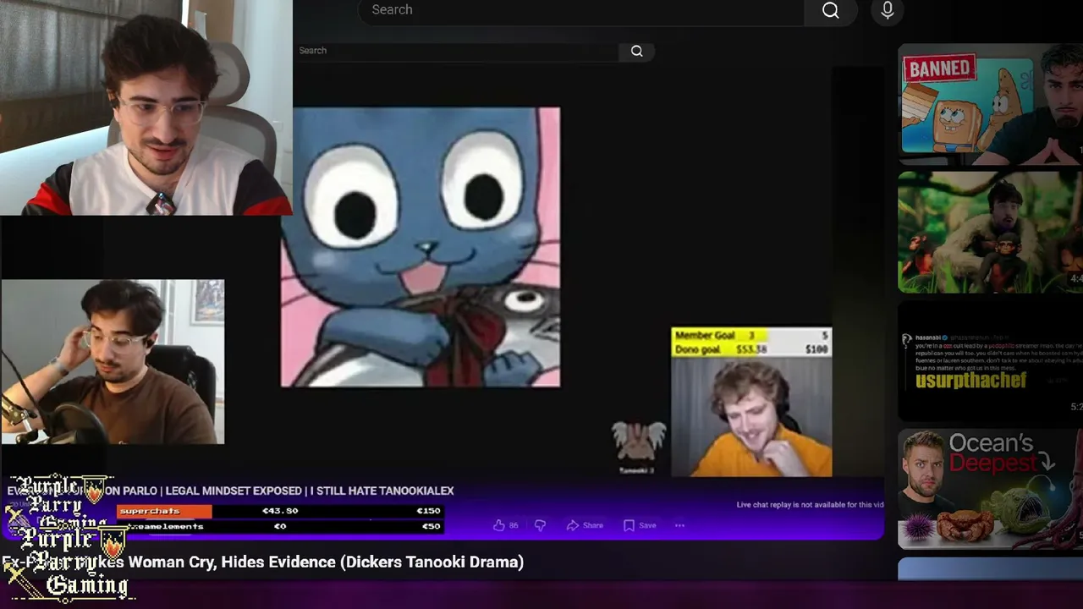This screenshot has height=609, width=1083.
Task: Click the orange-shirt streamer webcam in video
Action: click(x=751, y=415)
